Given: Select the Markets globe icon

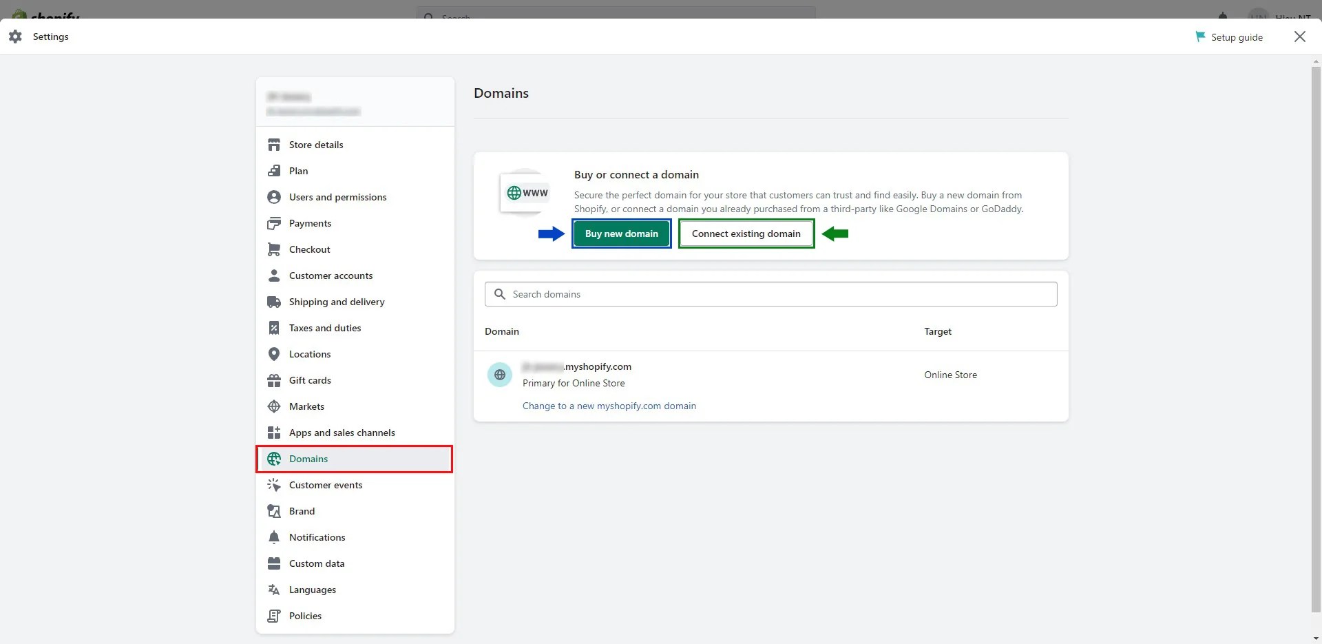Looking at the screenshot, I should pyautogui.click(x=275, y=406).
